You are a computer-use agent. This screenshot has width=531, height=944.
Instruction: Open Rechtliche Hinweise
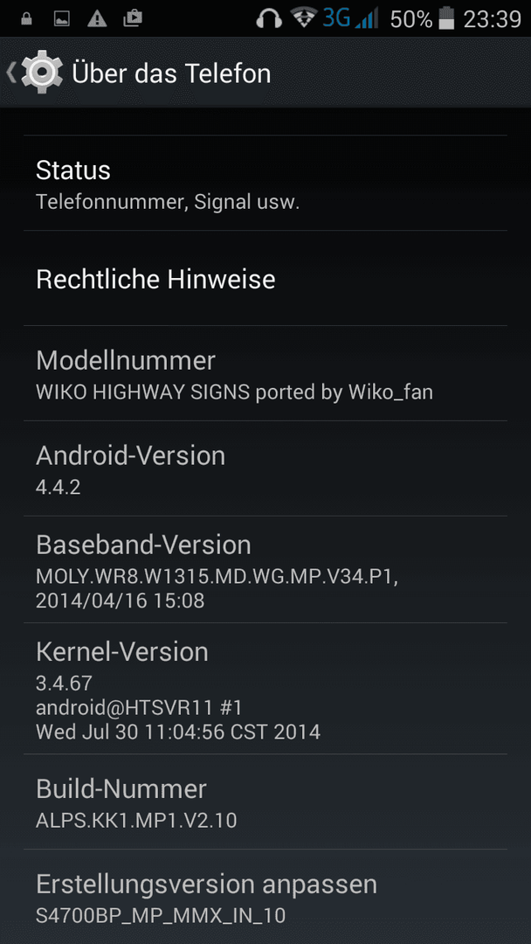click(265, 279)
